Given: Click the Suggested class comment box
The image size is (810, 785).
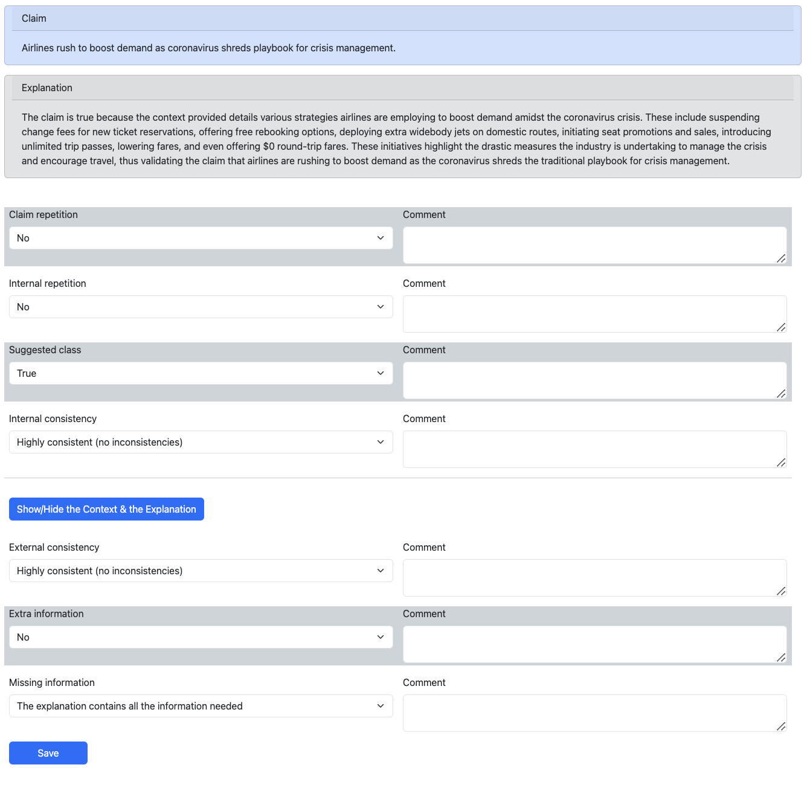Looking at the screenshot, I should click(594, 380).
